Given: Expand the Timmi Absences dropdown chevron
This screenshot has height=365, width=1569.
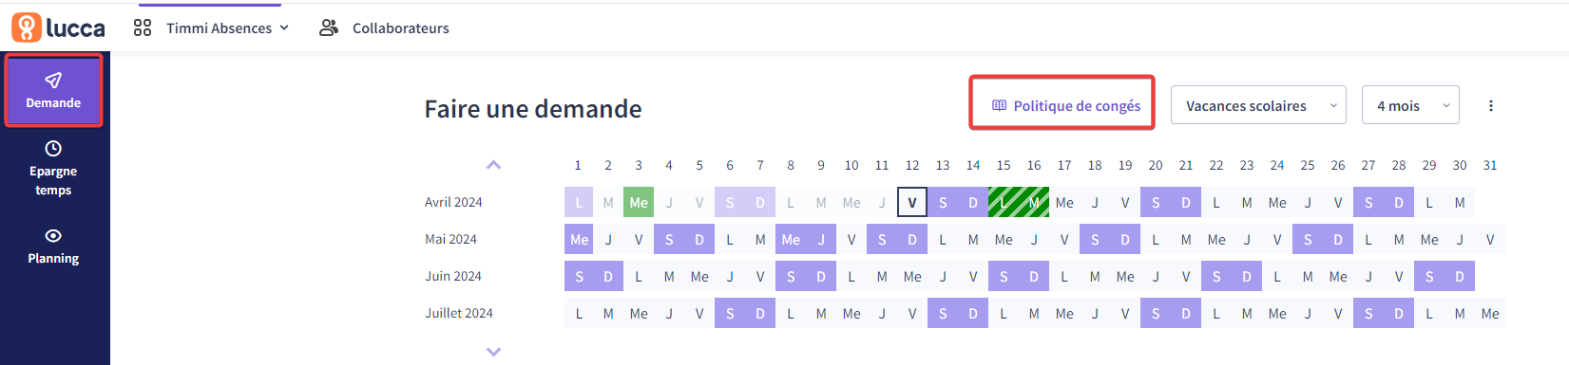Looking at the screenshot, I should click(x=284, y=27).
